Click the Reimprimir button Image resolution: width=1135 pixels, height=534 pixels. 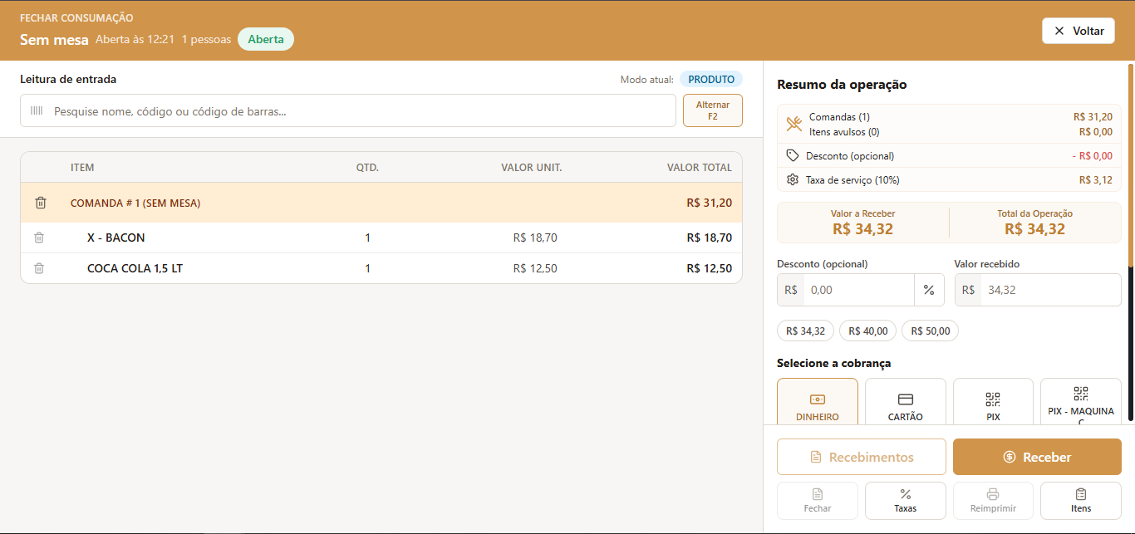[x=993, y=501]
